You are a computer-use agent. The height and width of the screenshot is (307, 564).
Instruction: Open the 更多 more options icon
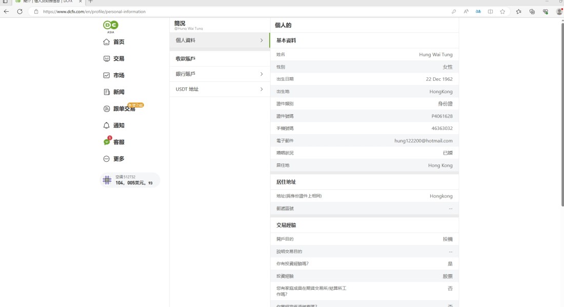(107, 159)
